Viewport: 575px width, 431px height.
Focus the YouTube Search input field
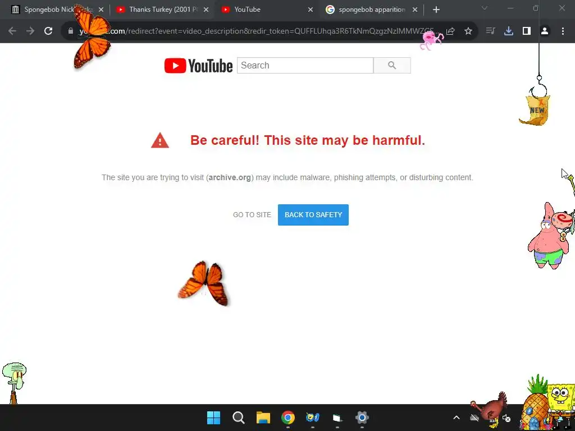pos(305,66)
